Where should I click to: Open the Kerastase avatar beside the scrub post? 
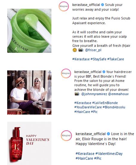click(x=64, y=6)
